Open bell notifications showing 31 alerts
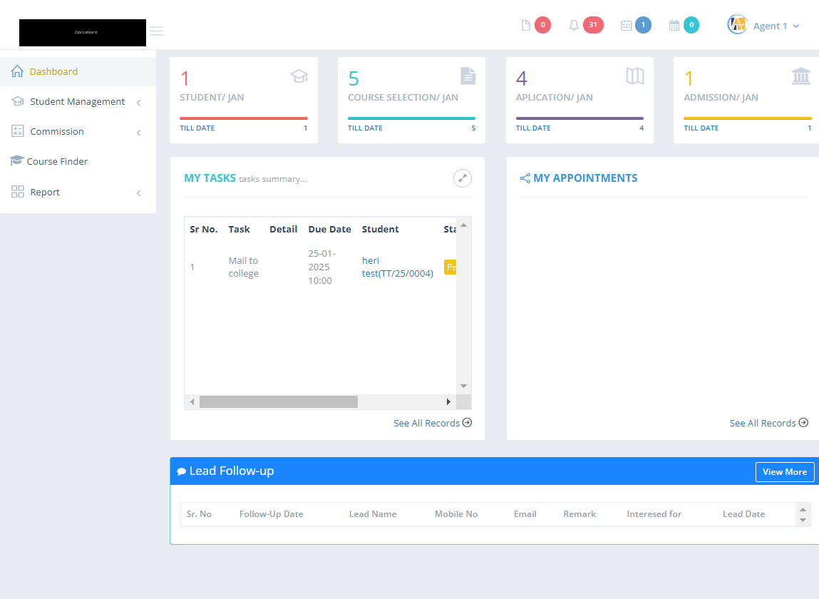The height and width of the screenshot is (599, 819). click(x=574, y=26)
